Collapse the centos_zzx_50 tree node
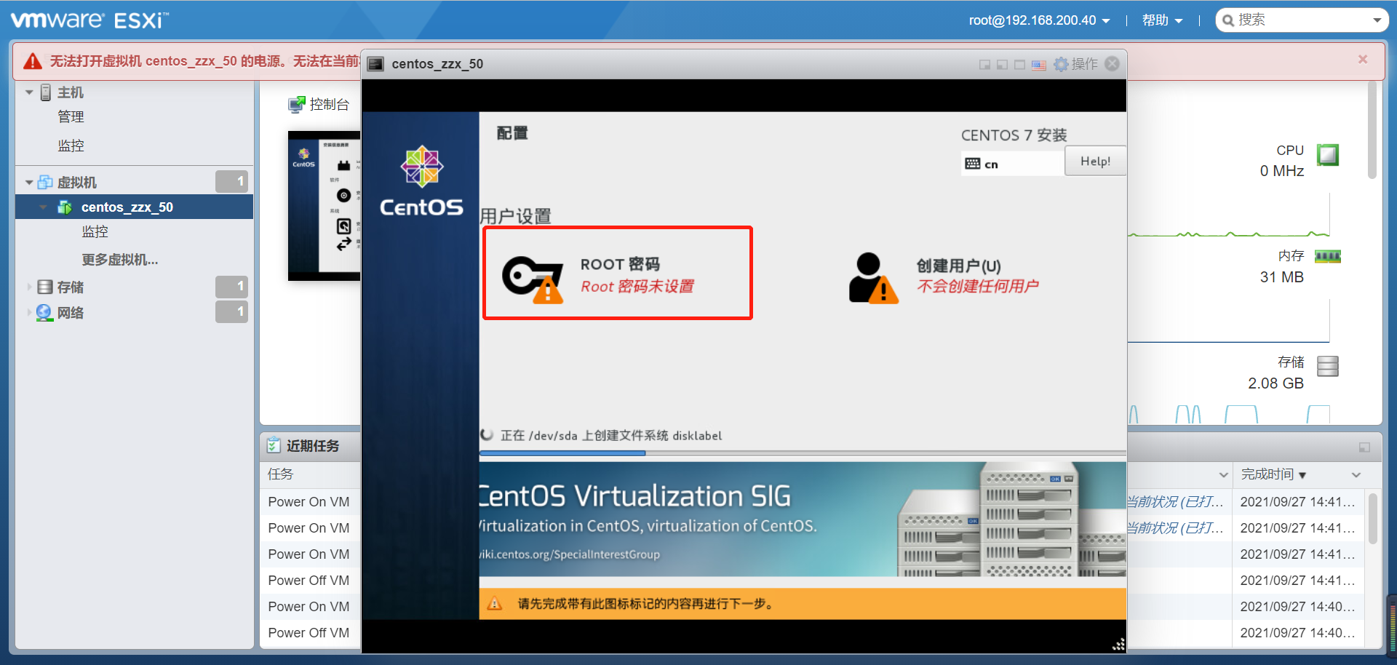The image size is (1397, 665). click(x=44, y=207)
